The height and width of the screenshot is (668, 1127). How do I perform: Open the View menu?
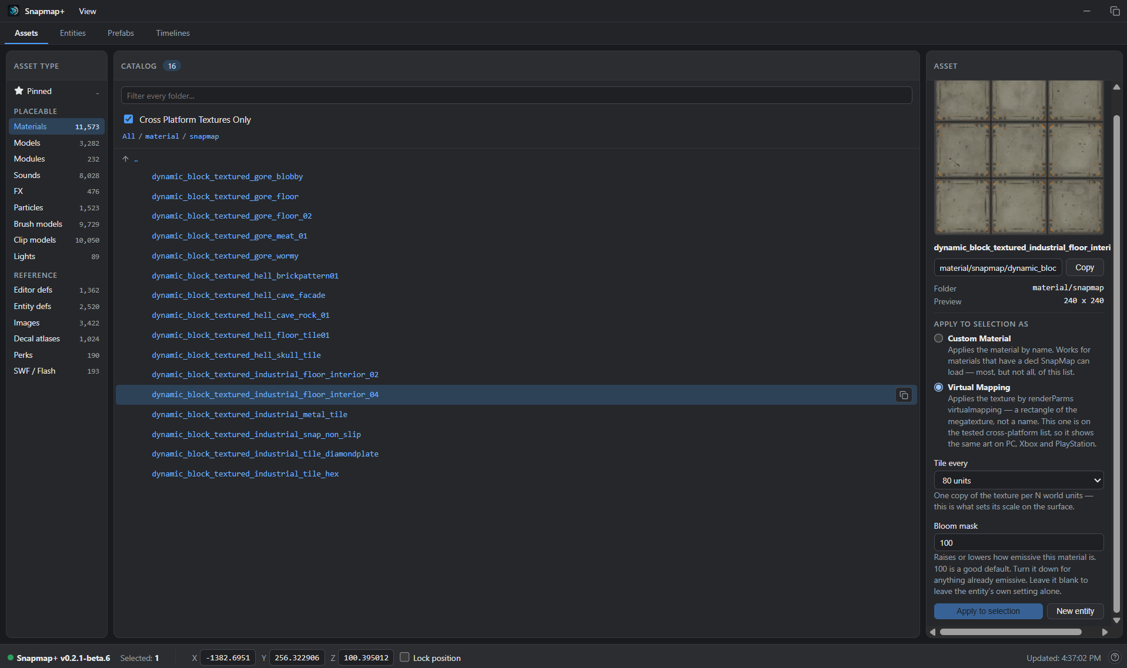pyautogui.click(x=88, y=11)
